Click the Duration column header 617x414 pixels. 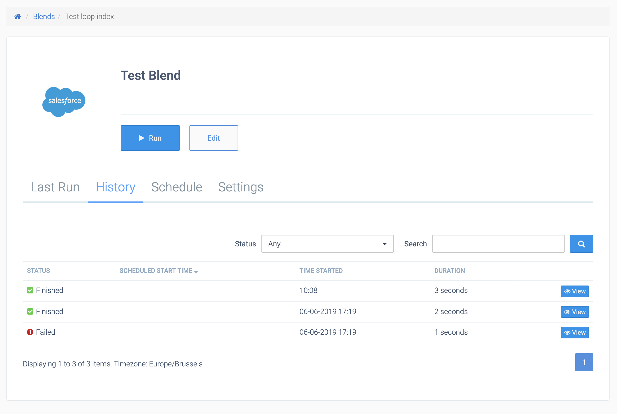[450, 271]
